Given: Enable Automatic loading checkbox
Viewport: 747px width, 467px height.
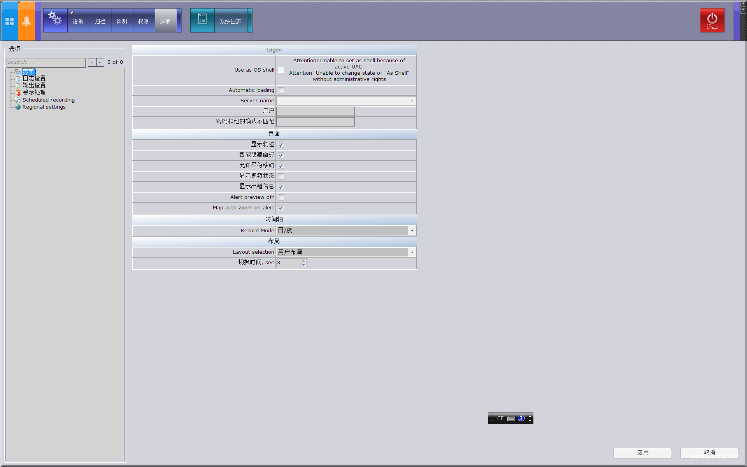Looking at the screenshot, I should click(x=281, y=90).
